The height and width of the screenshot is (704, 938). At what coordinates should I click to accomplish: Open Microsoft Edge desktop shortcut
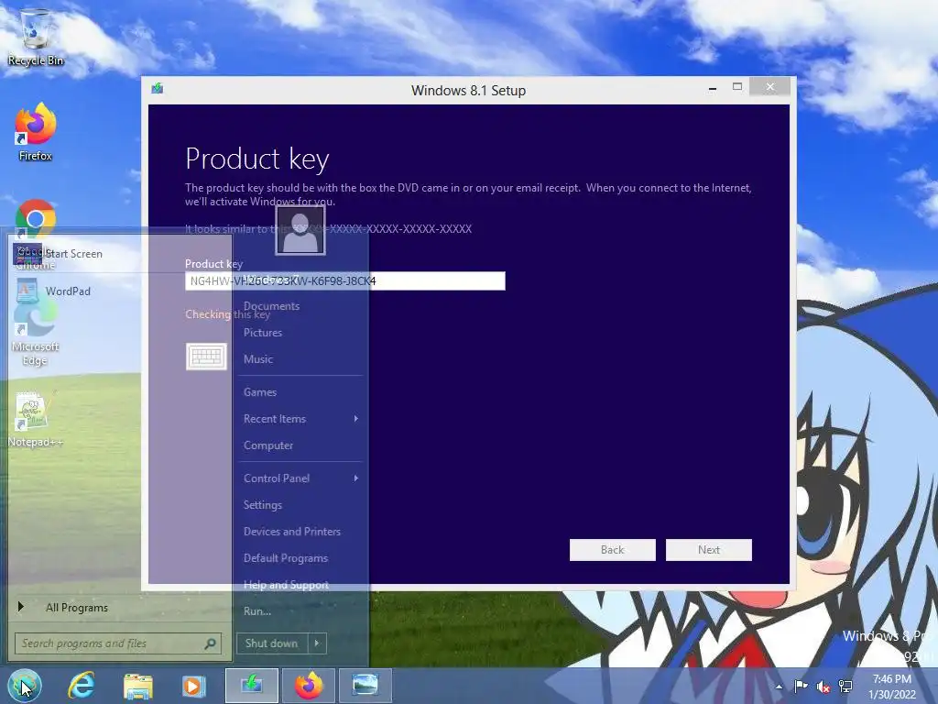(x=36, y=333)
